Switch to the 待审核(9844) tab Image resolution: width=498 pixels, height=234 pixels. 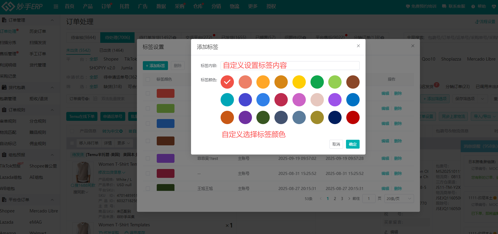pos(83,38)
